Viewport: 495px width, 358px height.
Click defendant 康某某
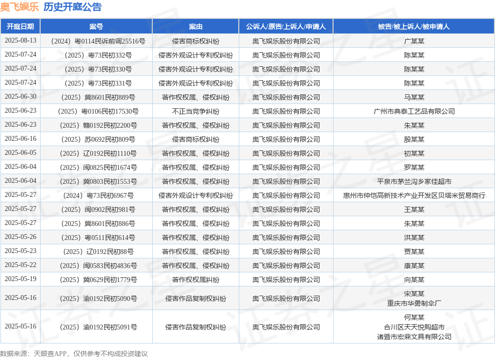tap(414, 266)
